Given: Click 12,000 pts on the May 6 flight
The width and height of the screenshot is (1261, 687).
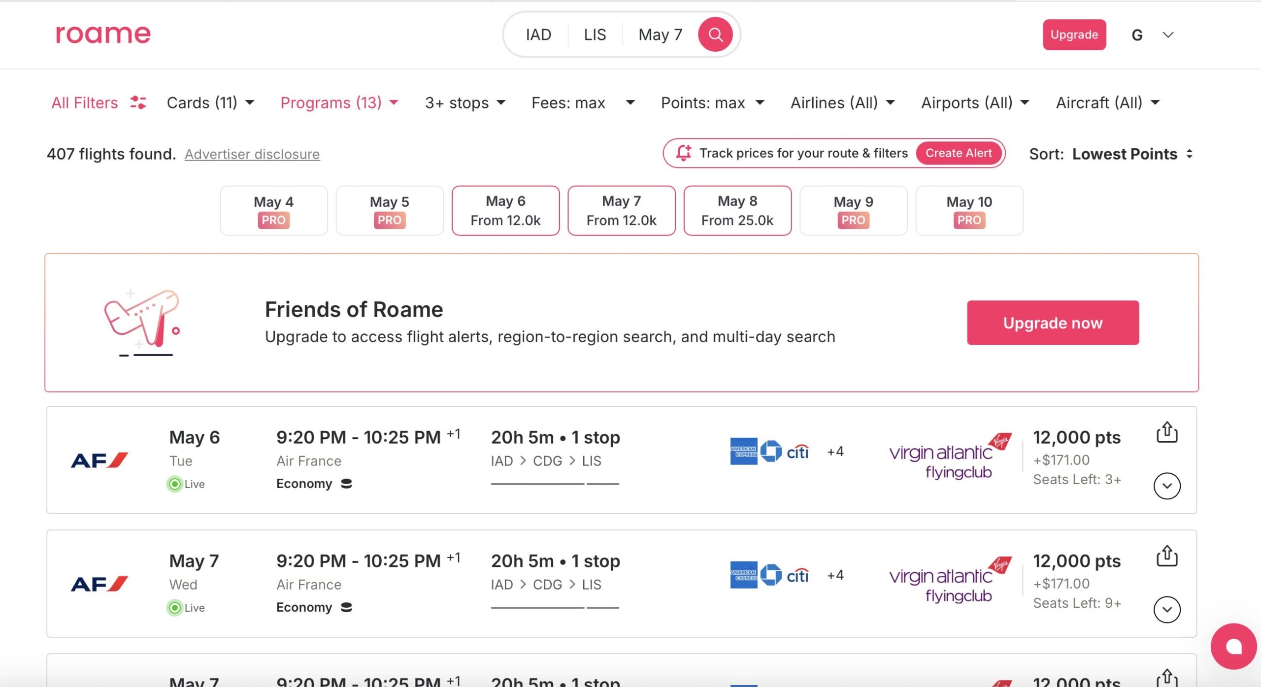Looking at the screenshot, I should [x=1077, y=437].
